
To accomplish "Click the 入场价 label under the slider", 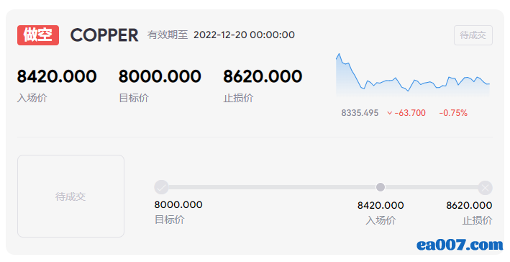I will click(x=381, y=220).
